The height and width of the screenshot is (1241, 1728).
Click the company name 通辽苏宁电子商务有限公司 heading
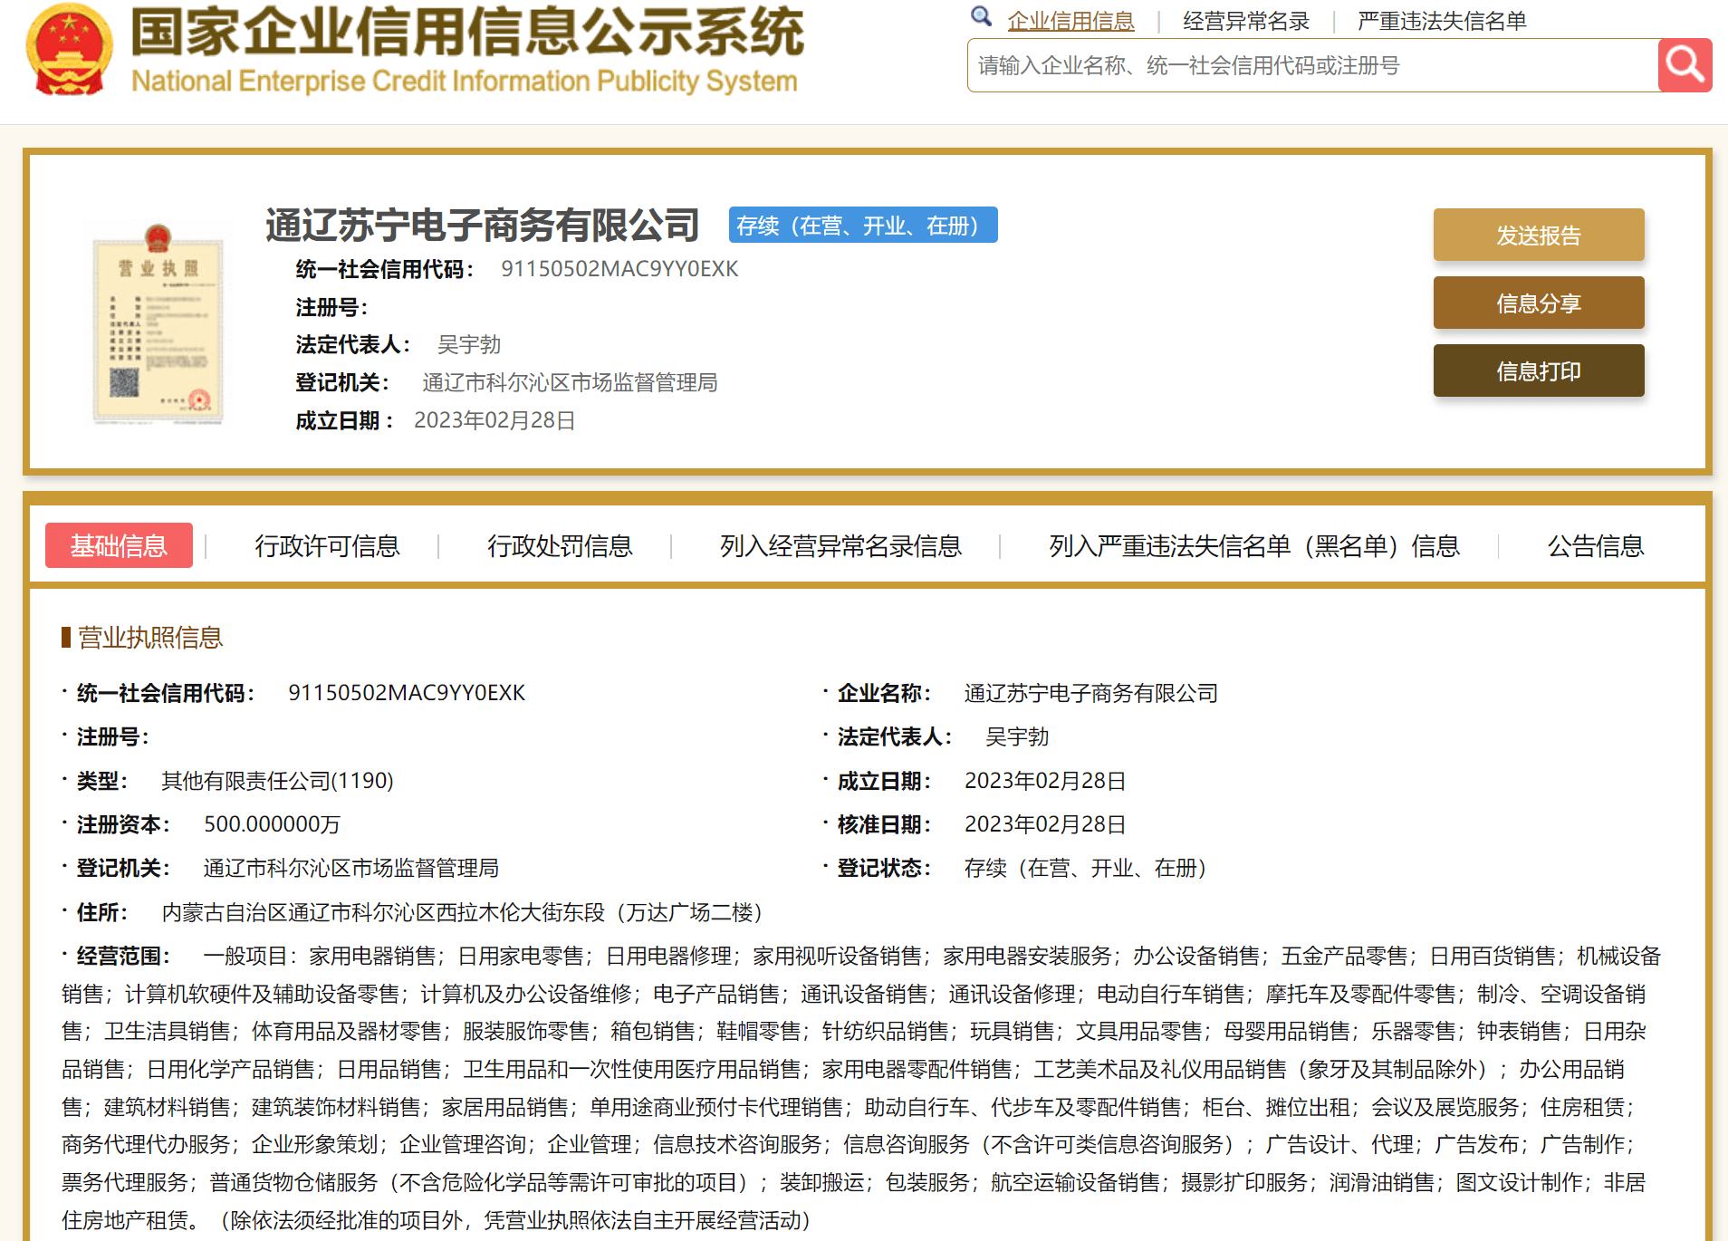pyautogui.click(x=481, y=225)
